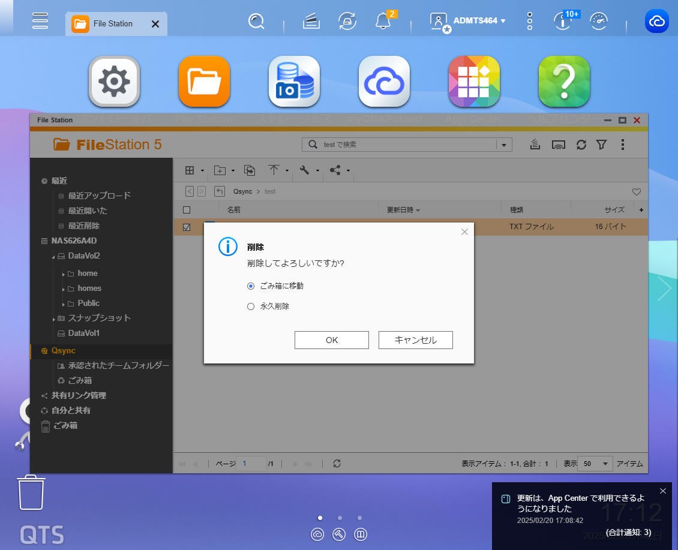
Task: Click the search magnifier in top bar
Action: pyautogui.click(x=256, y=21)
